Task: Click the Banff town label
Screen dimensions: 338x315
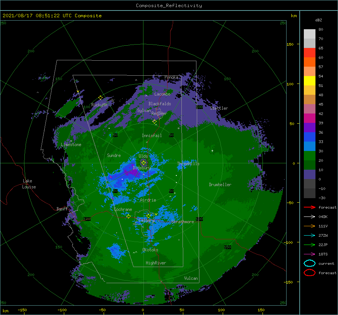Action: coord(62,209)
